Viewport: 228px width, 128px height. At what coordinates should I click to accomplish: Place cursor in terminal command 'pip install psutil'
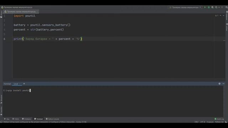(x=19, y=90)
